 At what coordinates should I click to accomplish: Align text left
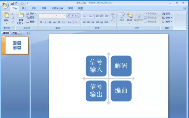tap(84, 22)
